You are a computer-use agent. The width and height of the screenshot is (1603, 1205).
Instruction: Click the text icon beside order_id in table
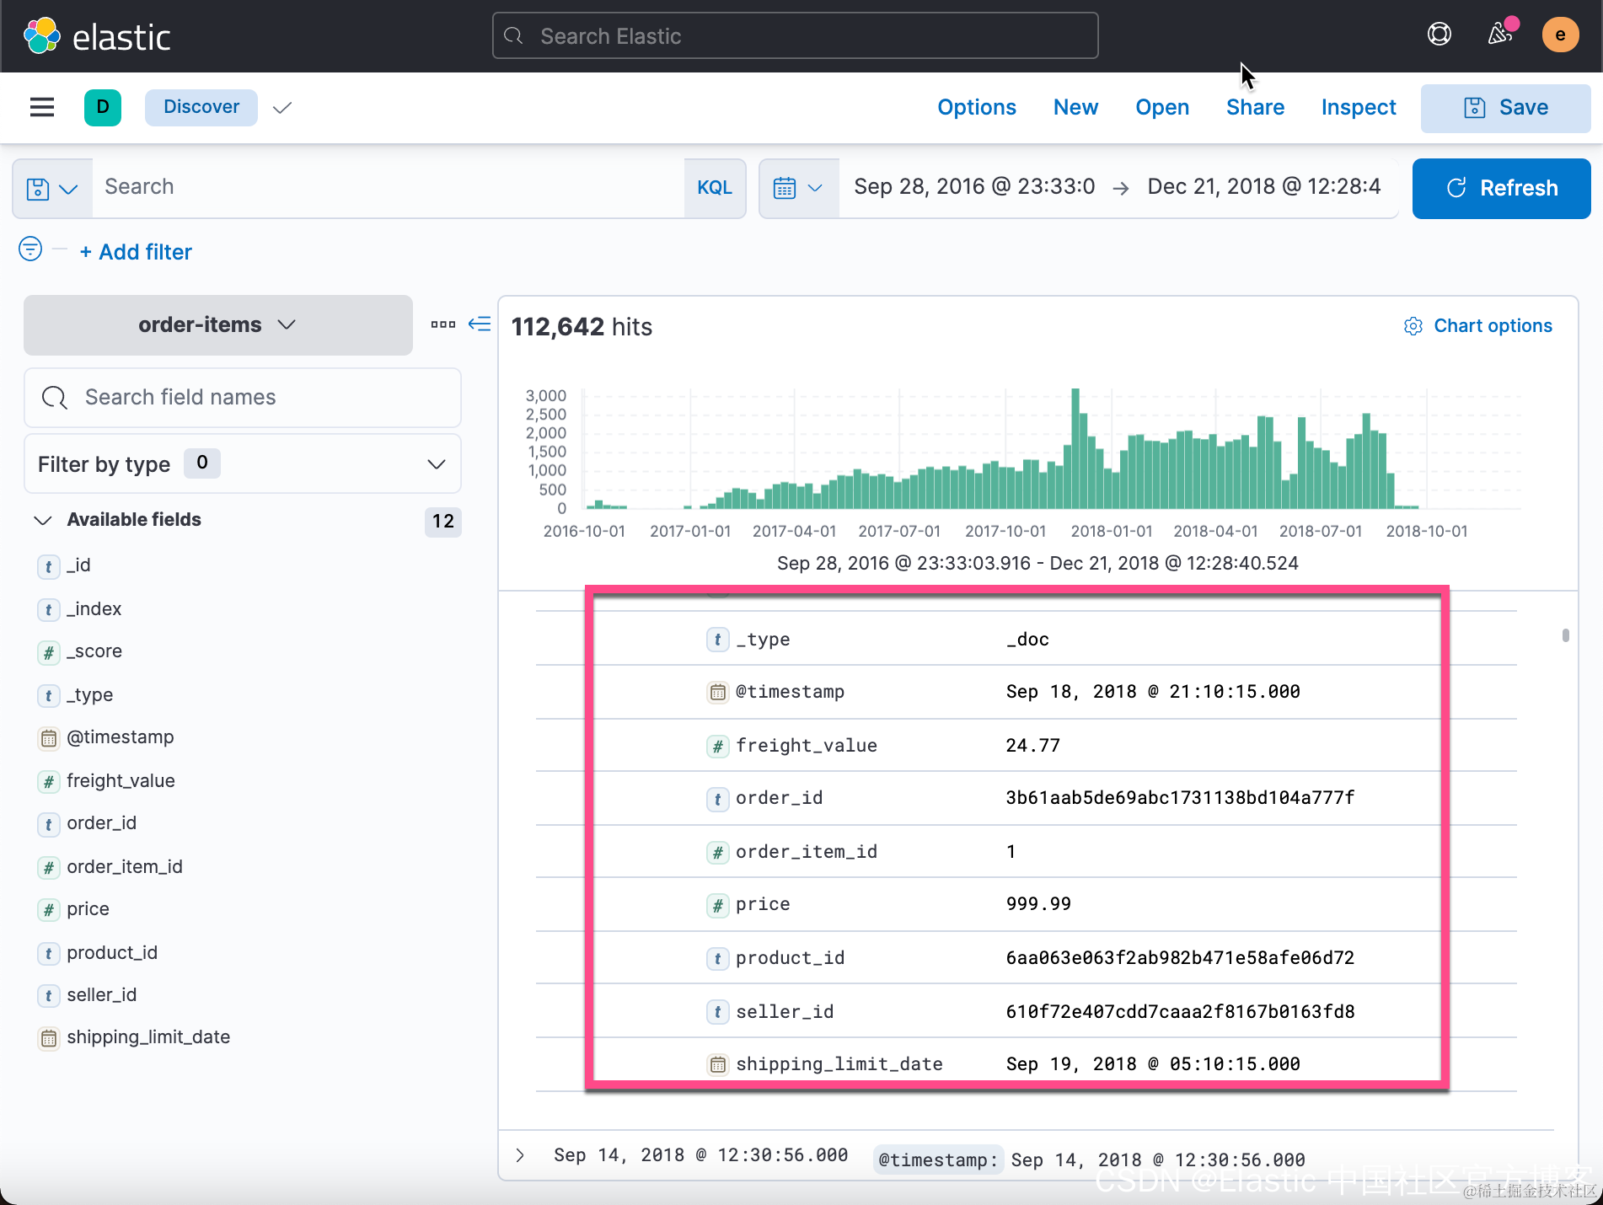(x=717, y=799)
